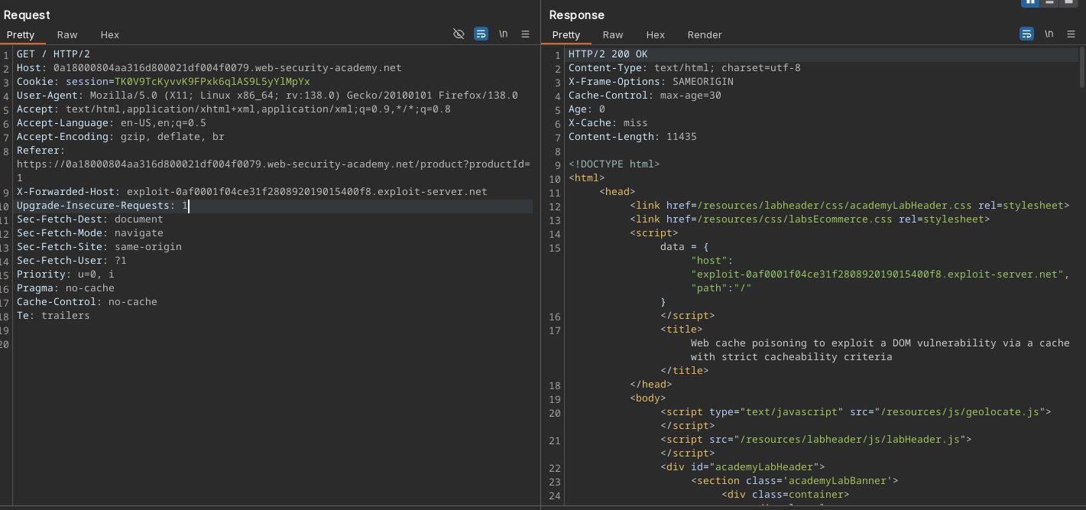The width and height of the screenshot is (1086, 510).
Task: Toggle line wrap icon in Request panel
Action: point(481,34)
